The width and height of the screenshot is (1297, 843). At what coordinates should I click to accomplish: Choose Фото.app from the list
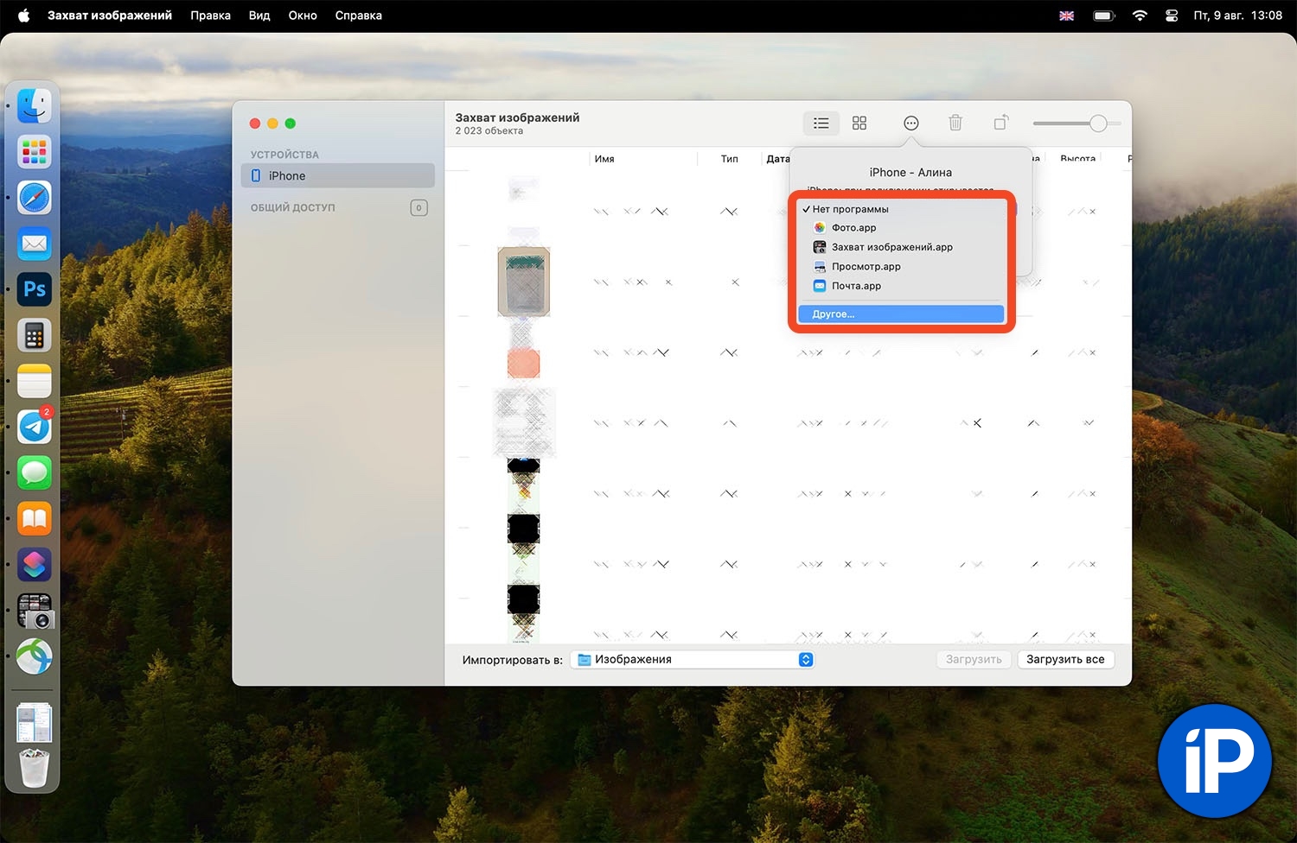coord(853,228)
